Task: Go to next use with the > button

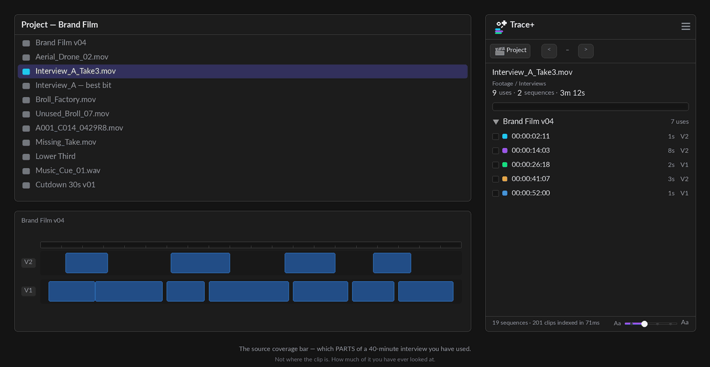Action: tap(586, 51)
